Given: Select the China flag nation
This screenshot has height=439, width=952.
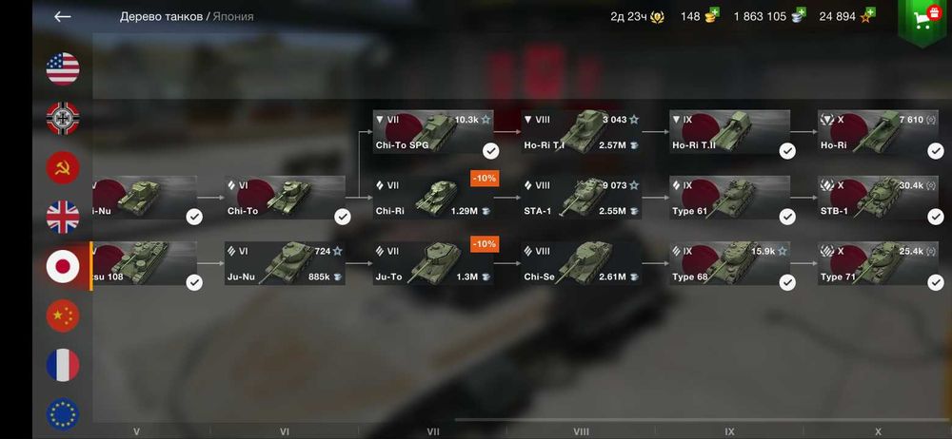Looking at the screenshot, I should pos(63,315).
